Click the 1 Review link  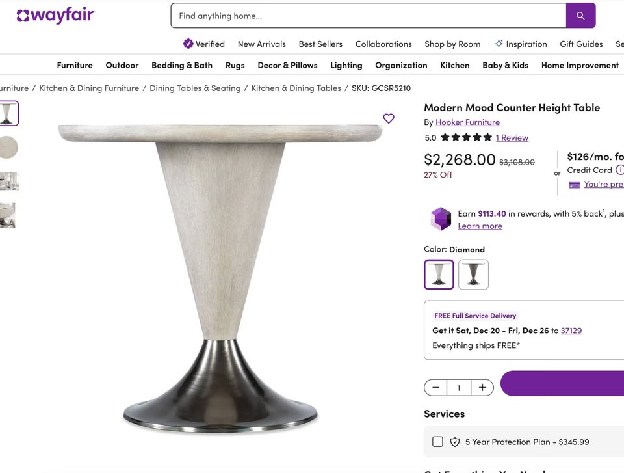pyautogui.click(x=512, y=137)
